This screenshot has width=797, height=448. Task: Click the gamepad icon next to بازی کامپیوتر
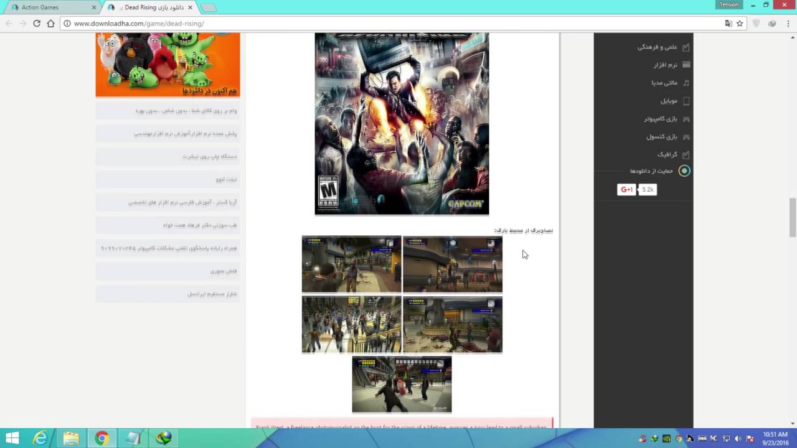[686, 119]
